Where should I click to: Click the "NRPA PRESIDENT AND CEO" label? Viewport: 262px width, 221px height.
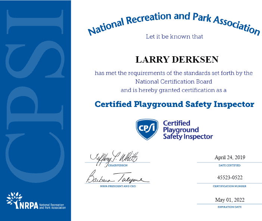118,186
